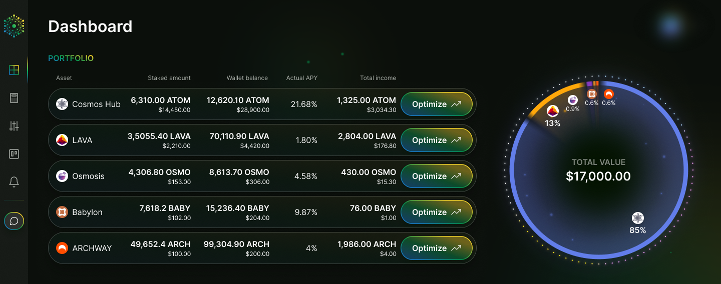721x284 pixels.
Task: Optimize the LAVA position
Action: pyautogui.click(x=437, y=140)
